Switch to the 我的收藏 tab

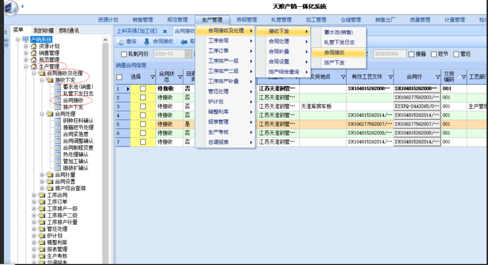pyautogui.click(x=44, y=30)
